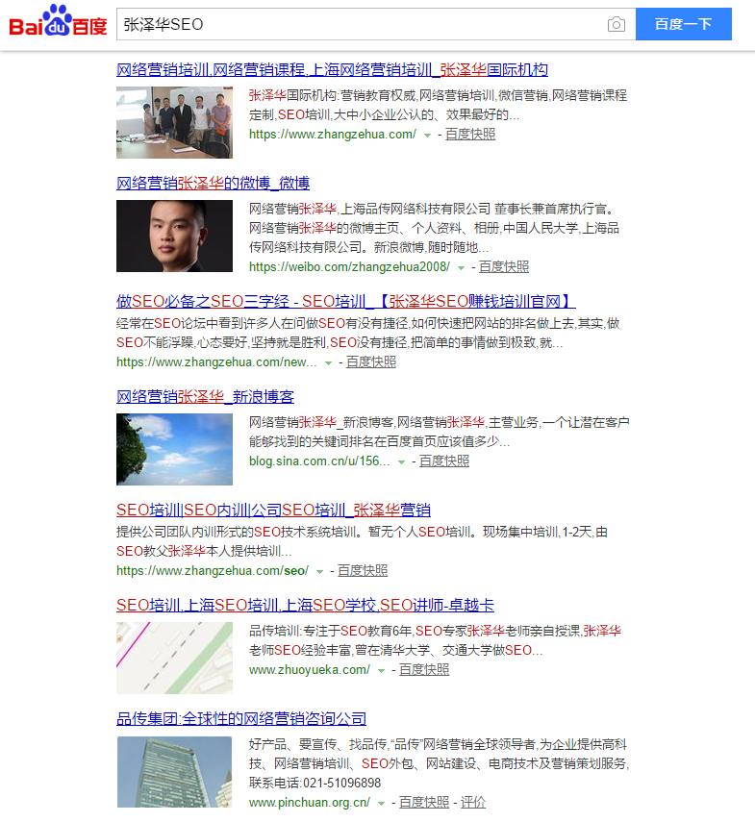Open result SEO培训|SEO内训|公司SEO培训_张泽华营销
The width and height of the screenshot is (755, 822).
[273, 510]
